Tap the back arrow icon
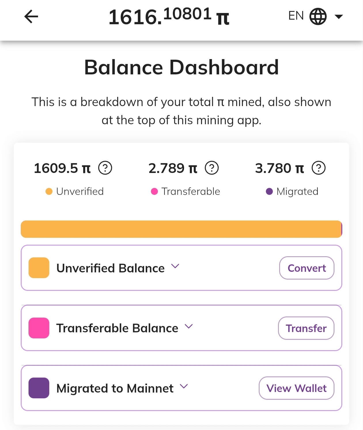The height and width of the screenshot is (430, 363). 31,16
